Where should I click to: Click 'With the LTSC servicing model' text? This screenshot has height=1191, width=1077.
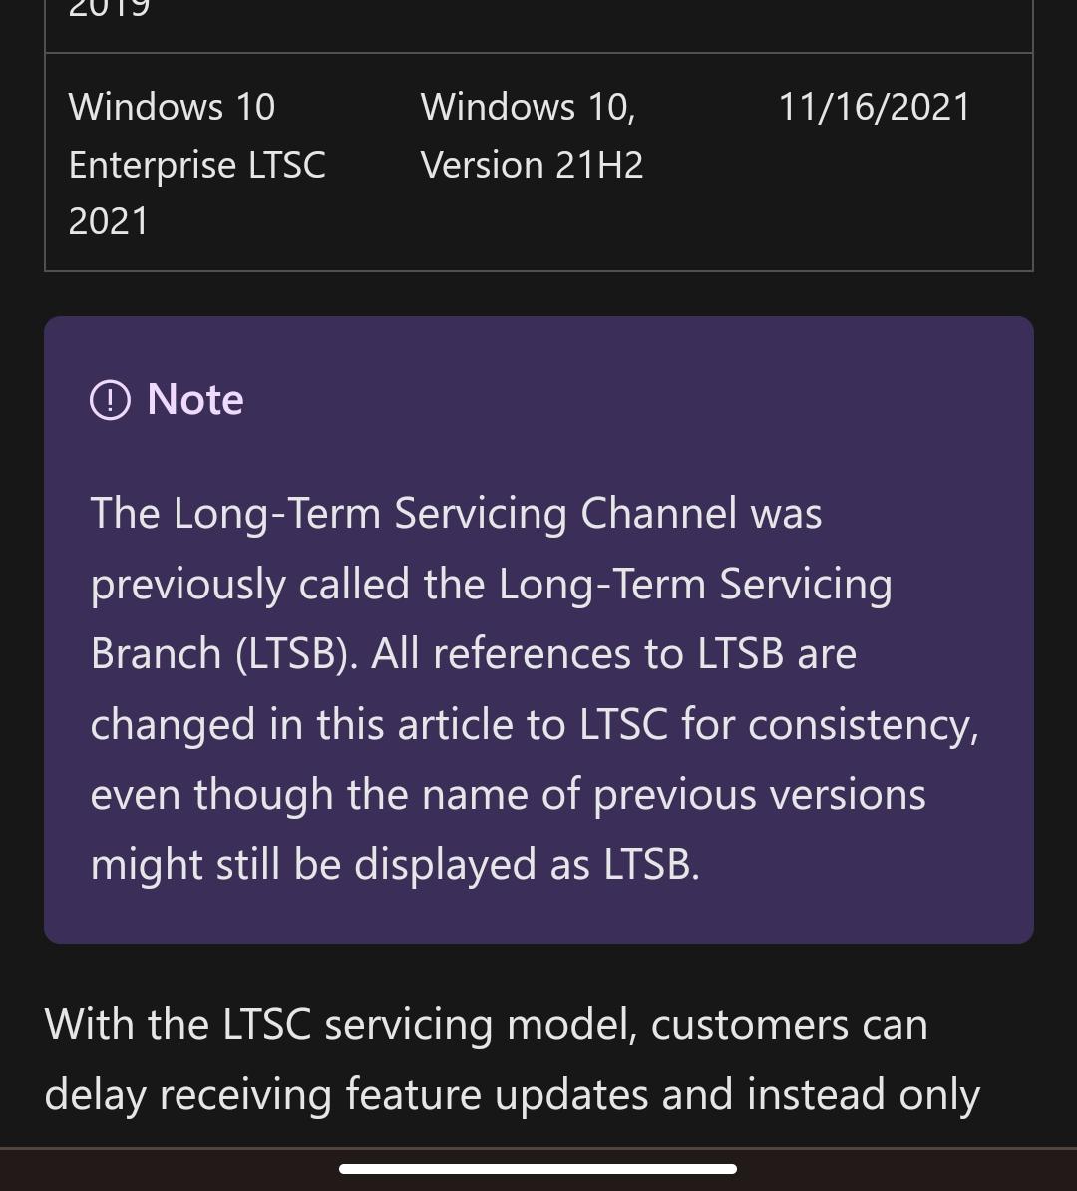(x=341, y=1024)
